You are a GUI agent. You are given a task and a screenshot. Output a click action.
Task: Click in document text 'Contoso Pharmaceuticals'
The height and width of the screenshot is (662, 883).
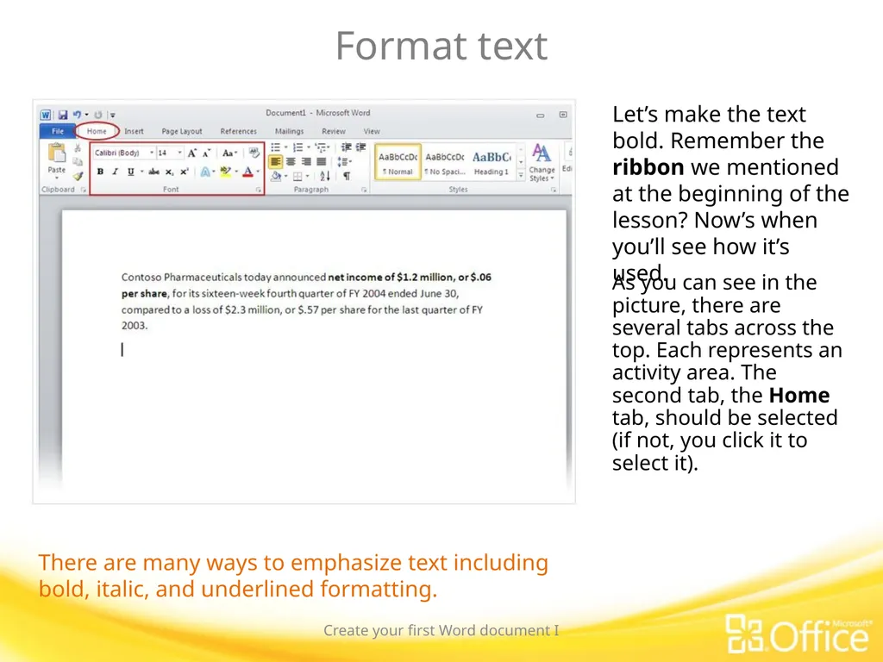[x=181, y=277]
